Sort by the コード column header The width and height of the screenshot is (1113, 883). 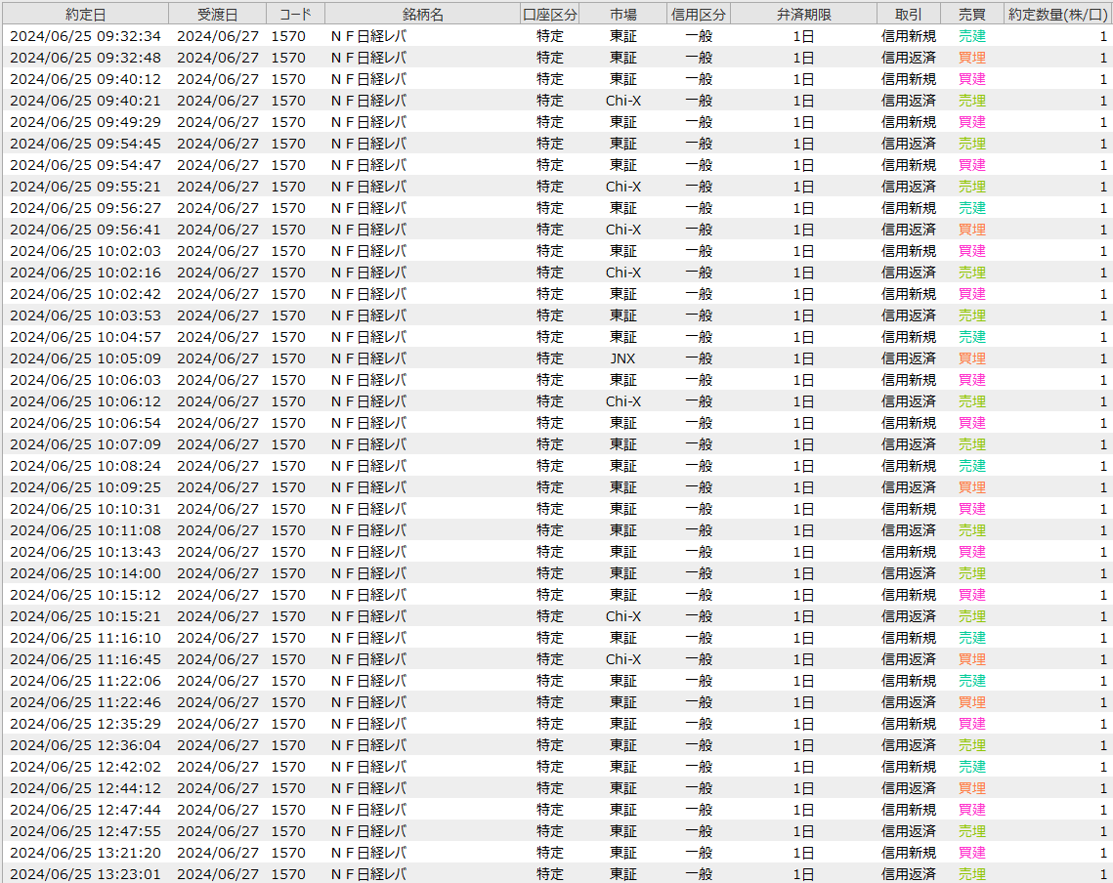click(x=295, y=15)
